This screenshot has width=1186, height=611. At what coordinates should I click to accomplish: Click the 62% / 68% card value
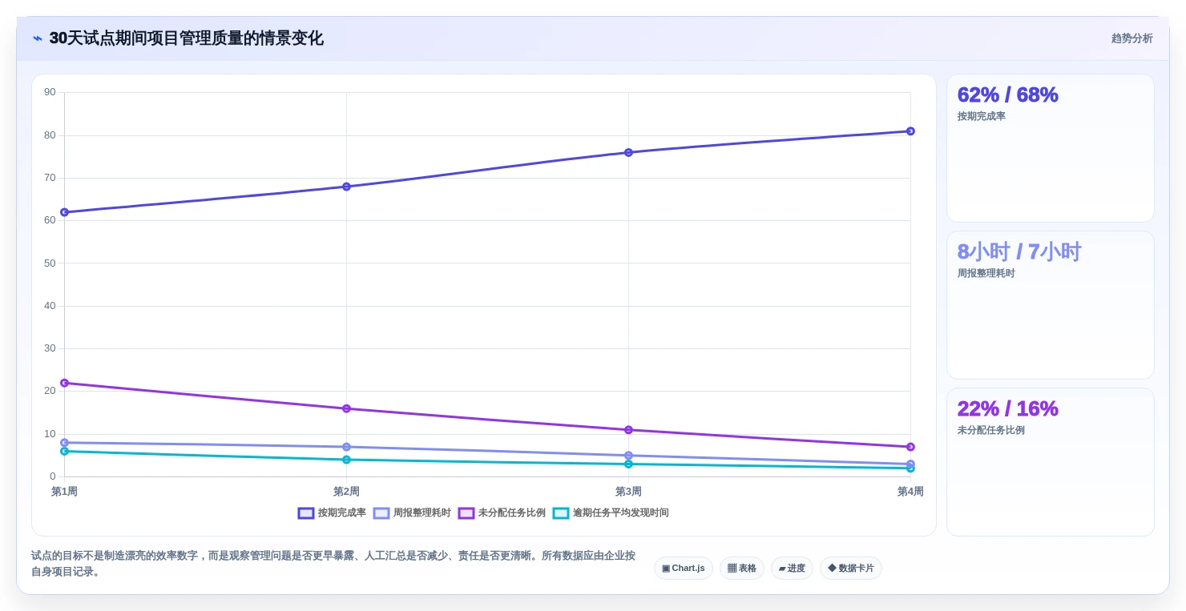pyautogui.click(x=1007, y=94)
